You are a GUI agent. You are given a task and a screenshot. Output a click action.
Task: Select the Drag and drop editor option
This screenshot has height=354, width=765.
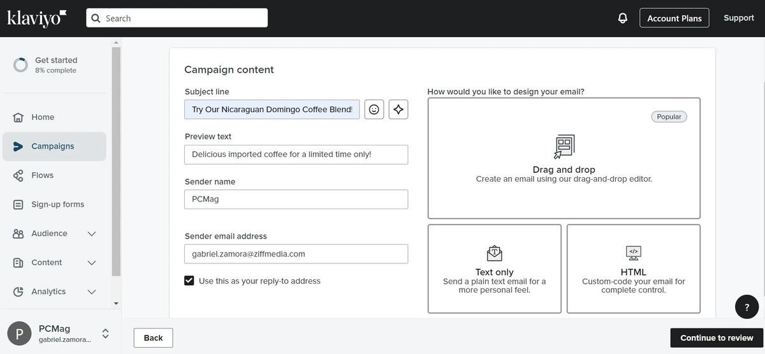pos(564,158)
